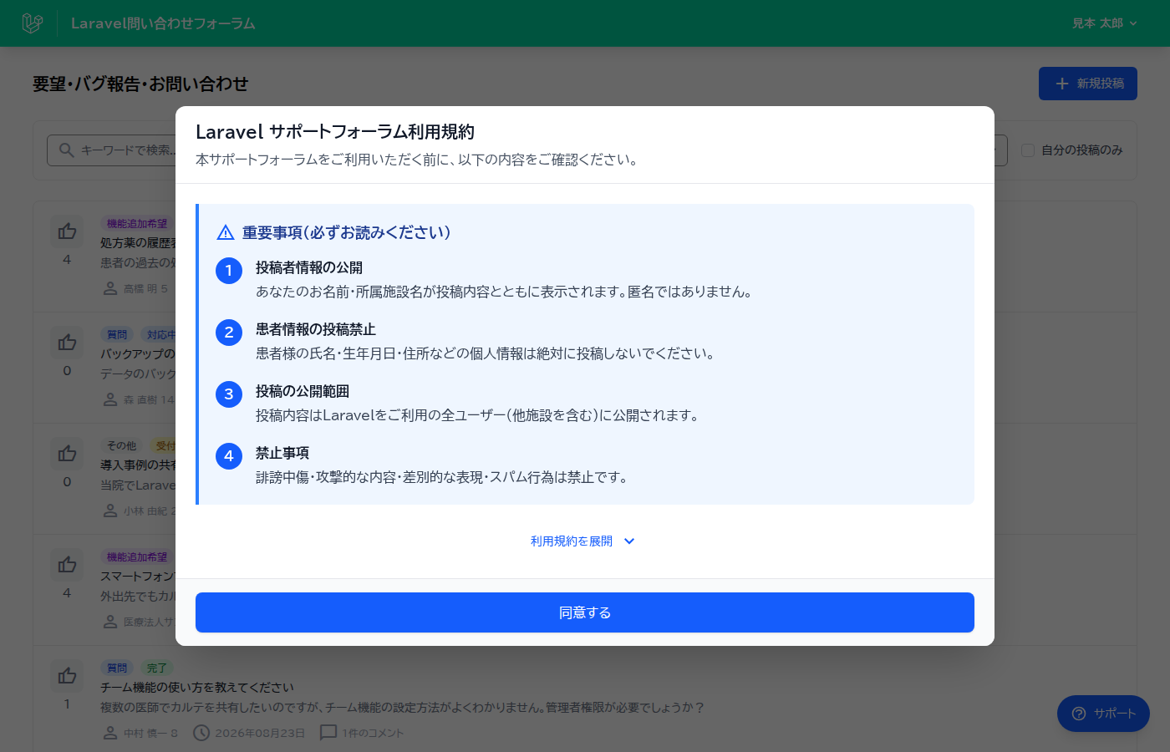Click the user icon beside 小林 由紀
This screenshot has width=1170, height=752.
tap(110, 511)
